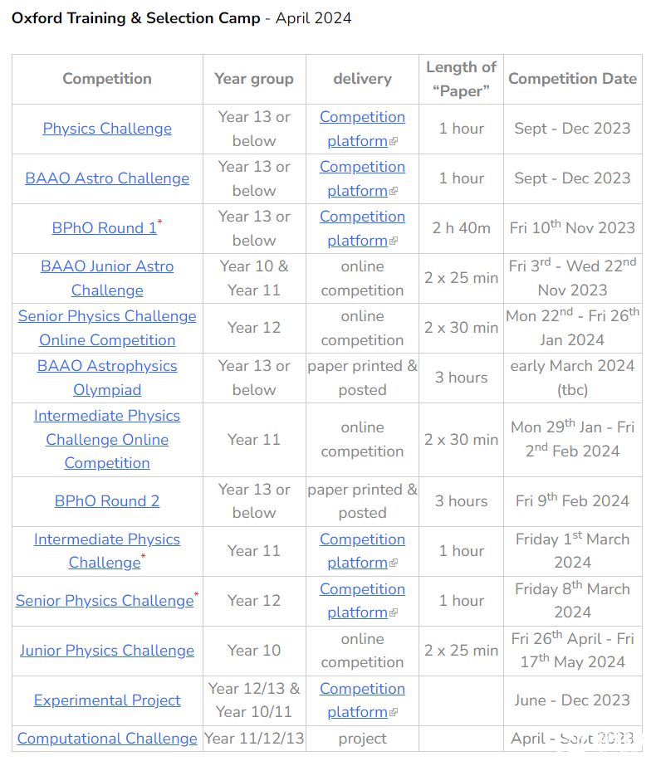
Task: Click external link icon in BPhO Round 1 row
Action: coord(394,241)
